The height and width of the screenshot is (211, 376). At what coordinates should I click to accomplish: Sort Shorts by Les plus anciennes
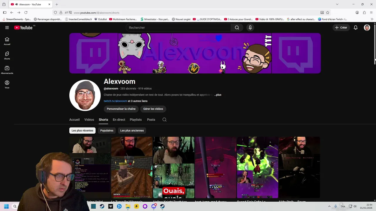(132, 130)
